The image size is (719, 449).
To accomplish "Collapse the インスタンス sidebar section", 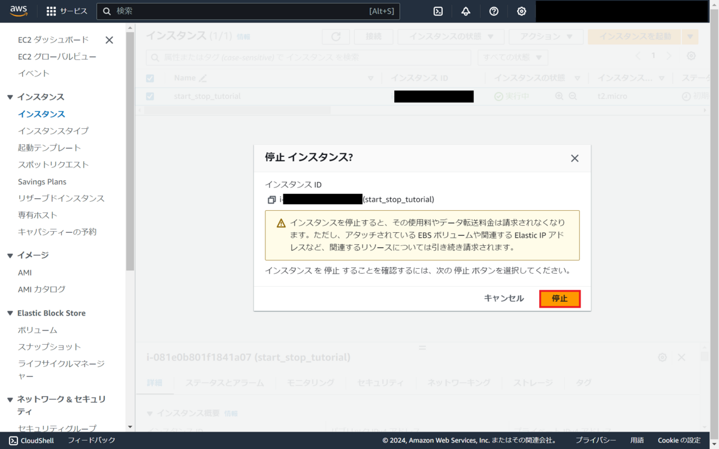I will point(10,97).
